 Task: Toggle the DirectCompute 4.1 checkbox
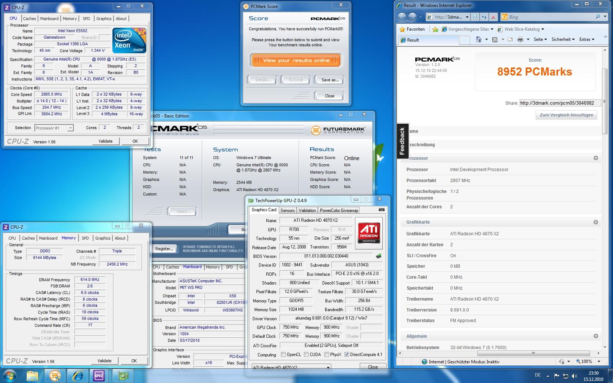347,355
